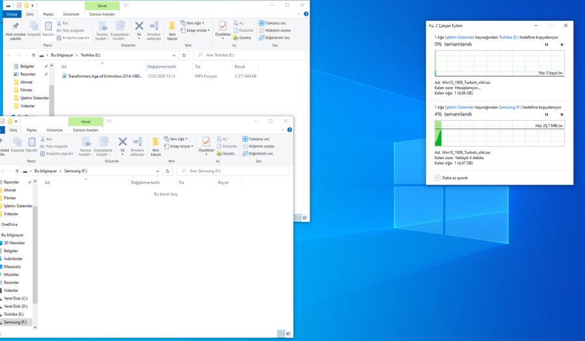Open Kolay erişim dropdown in Toshiba window

[195, 30]
